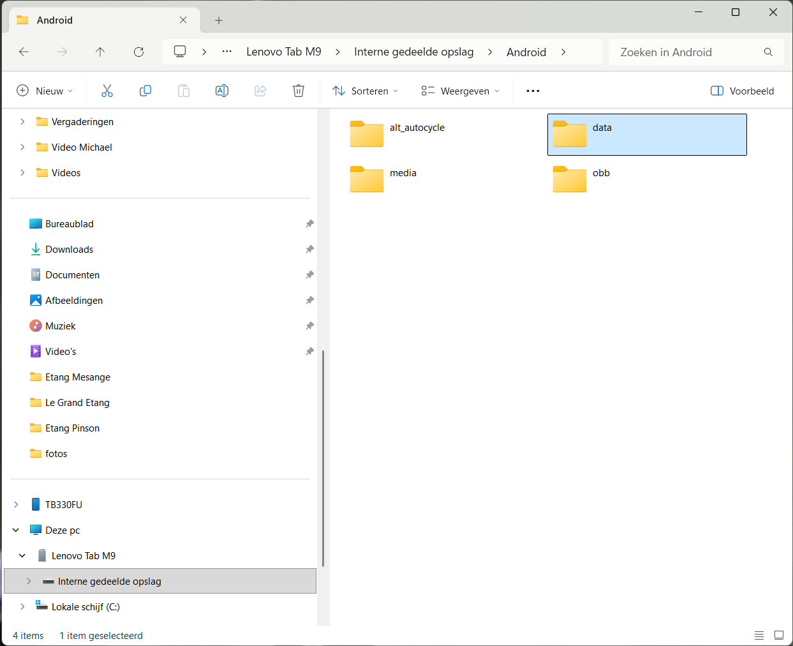Screen dimensions: 793x646
Task: Collapse the Deze pc tree node
Action: 16,530
